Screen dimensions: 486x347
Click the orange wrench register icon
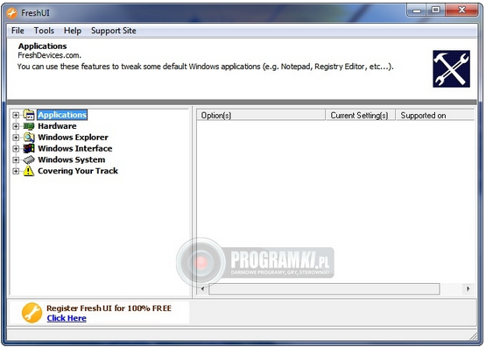(x=32, y=313)
